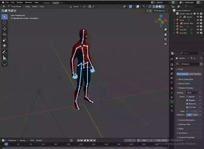Open the Render menu
Screen dimensions: 204x149
(x=20, y=2)
